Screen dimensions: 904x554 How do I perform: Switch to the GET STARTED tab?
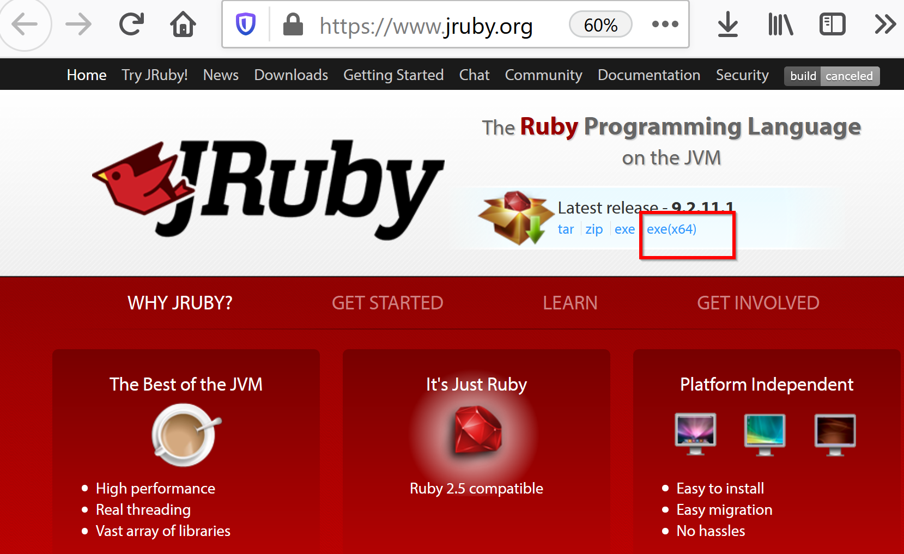tap(387, 303)
